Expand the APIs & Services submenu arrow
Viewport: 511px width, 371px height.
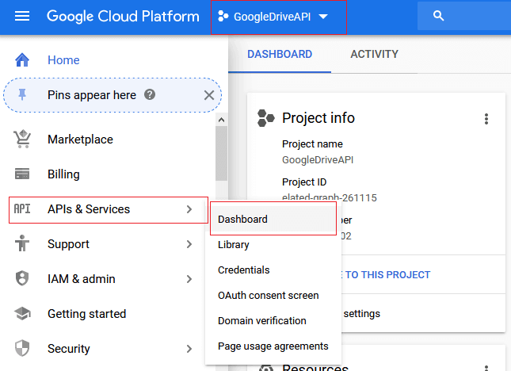[x=189, y=209]
